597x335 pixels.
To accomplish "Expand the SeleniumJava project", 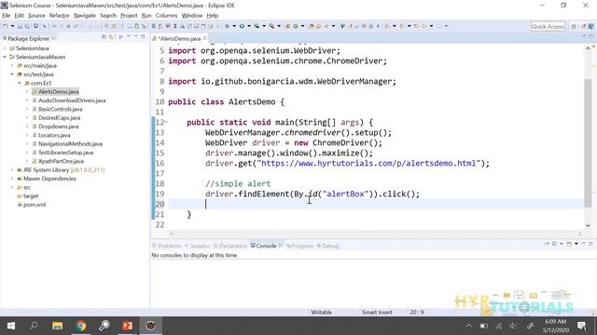I will (x=5, y=48).
